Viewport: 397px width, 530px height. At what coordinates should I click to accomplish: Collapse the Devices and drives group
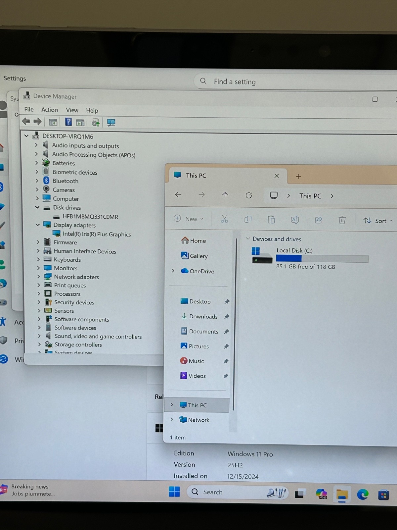[x=248, y=238]
